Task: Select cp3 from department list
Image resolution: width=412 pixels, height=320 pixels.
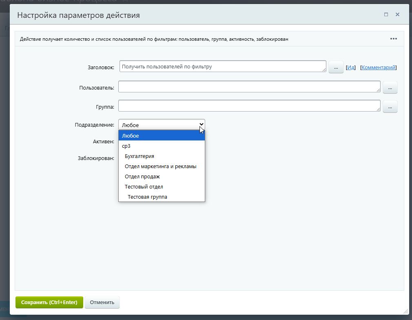Action: point(162,146)
